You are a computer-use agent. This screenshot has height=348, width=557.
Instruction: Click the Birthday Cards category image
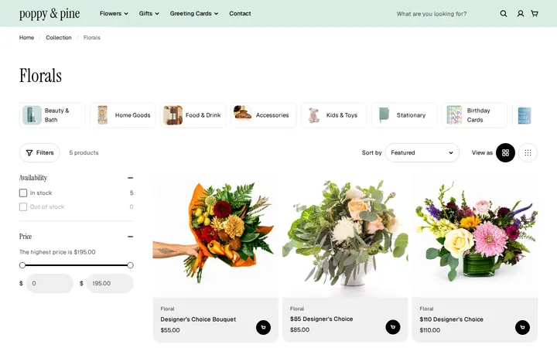[x=454, y=115]
